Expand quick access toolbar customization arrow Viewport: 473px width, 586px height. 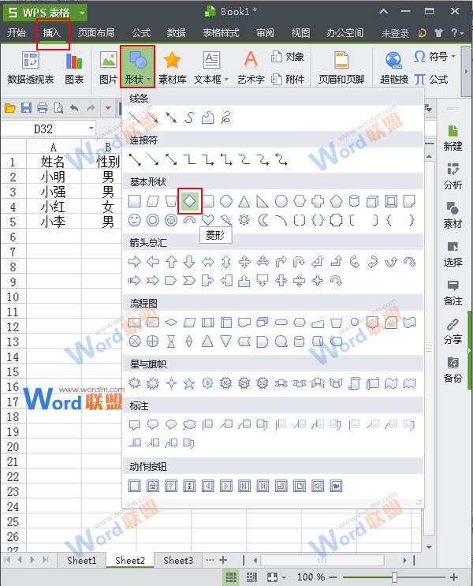pyautogui.click(x=108, y=108)
